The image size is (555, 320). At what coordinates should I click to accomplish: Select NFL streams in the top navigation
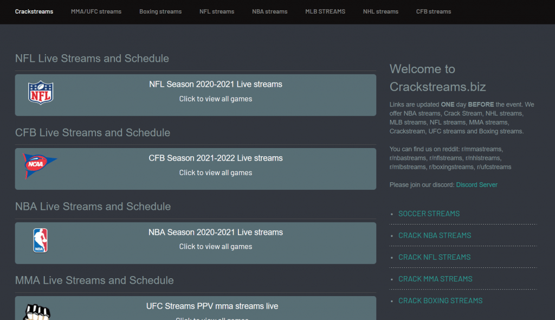point(217,11)
